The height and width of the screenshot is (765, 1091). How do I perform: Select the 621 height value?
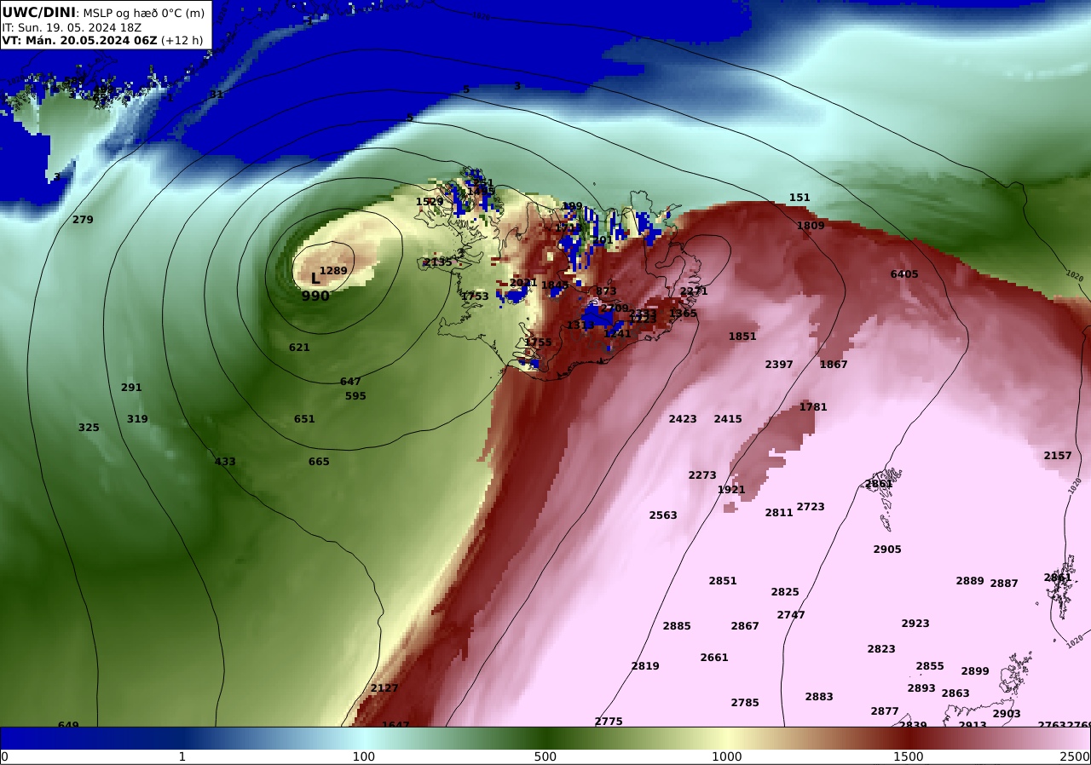click(299, 348)
